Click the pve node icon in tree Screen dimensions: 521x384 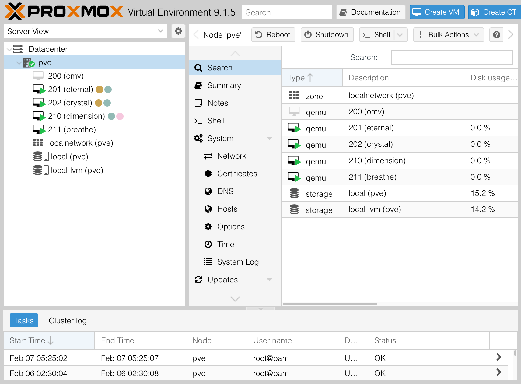[x=29, y=62]
